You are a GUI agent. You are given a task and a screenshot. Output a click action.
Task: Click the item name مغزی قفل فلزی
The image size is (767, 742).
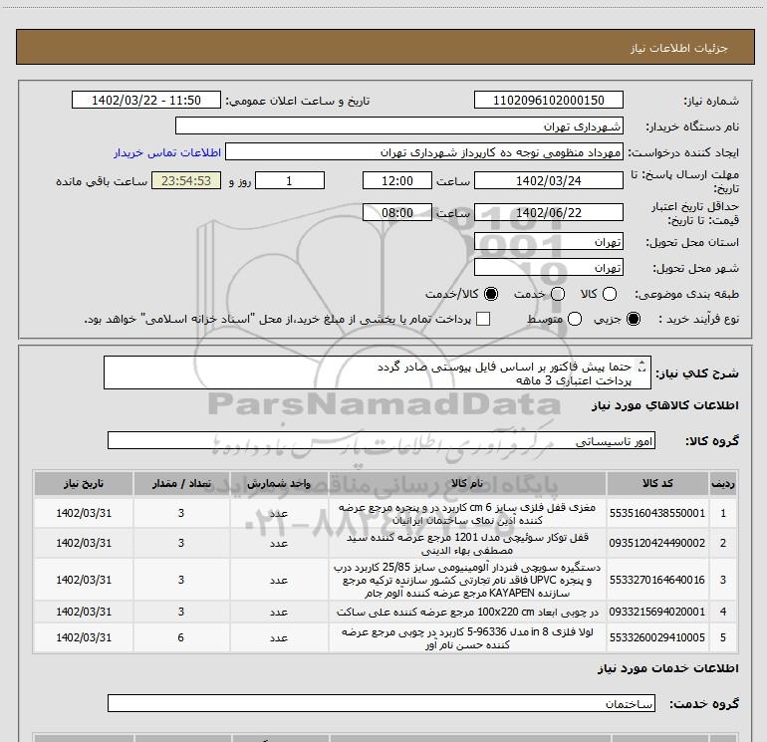pyautogui.click(x=467, y=514)
